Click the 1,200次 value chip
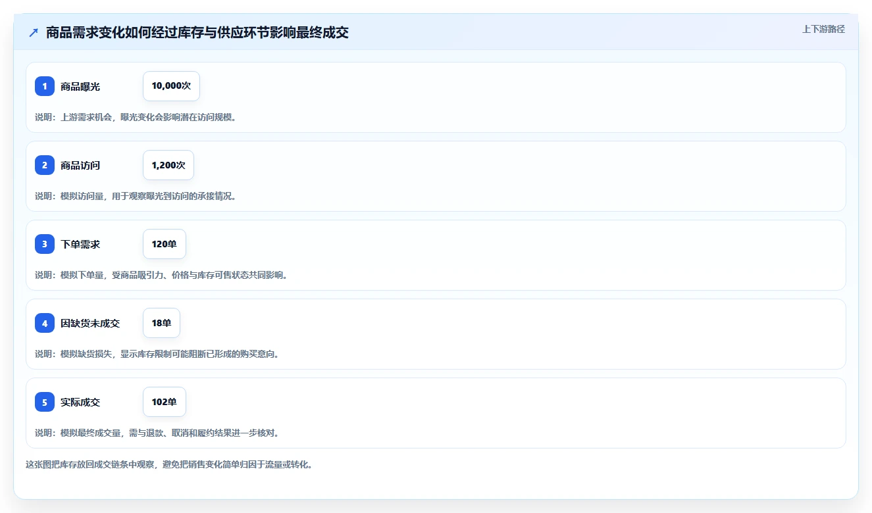The width and height of the screenshot is (872, 513). point(168,165)
